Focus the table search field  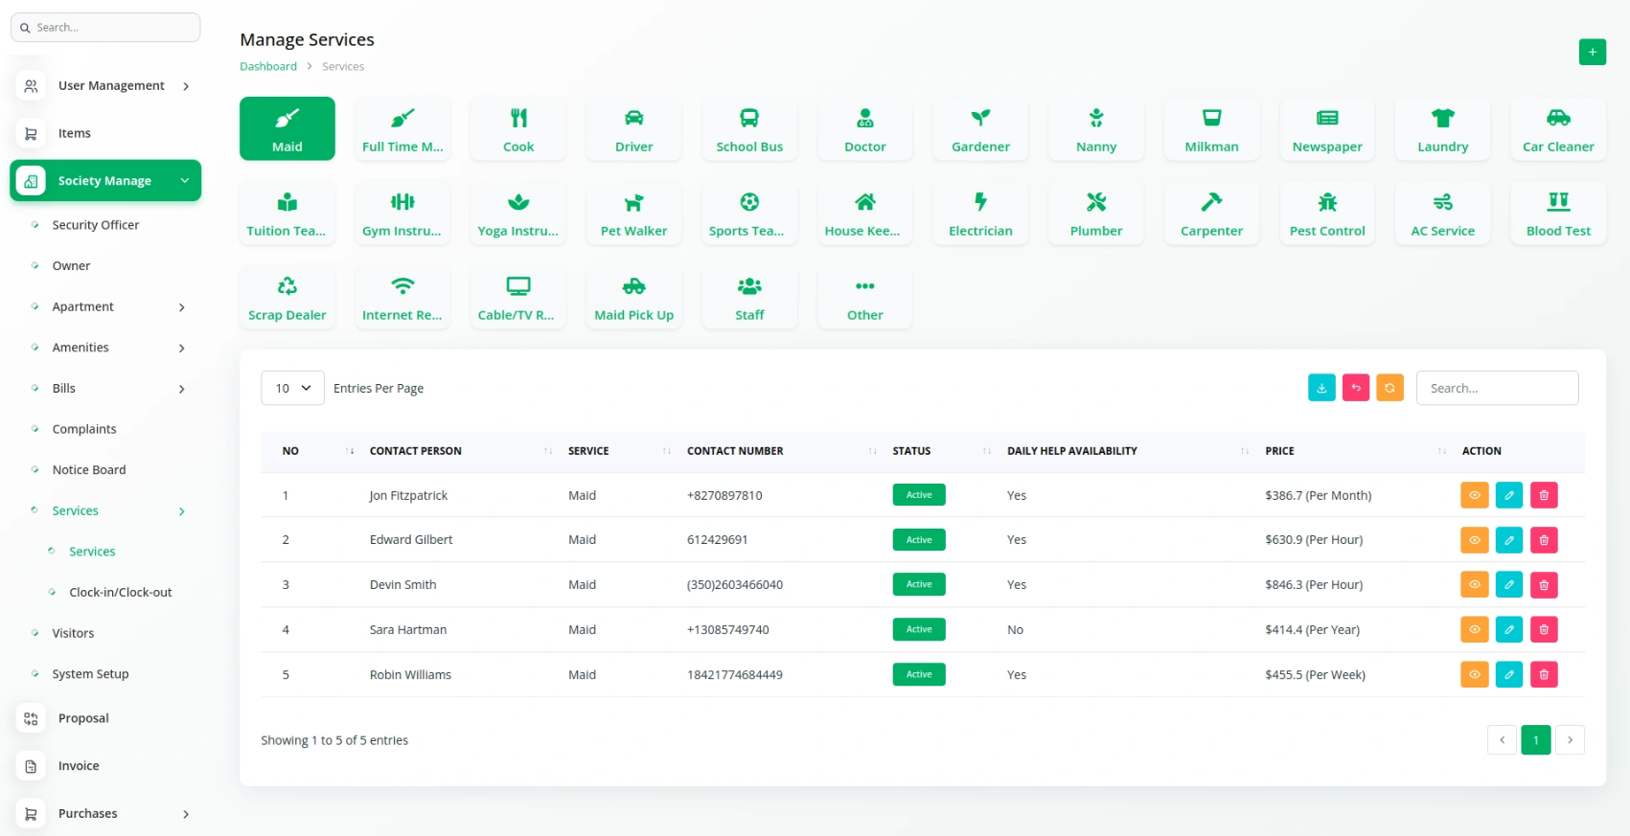click(x=1497, y=388)
